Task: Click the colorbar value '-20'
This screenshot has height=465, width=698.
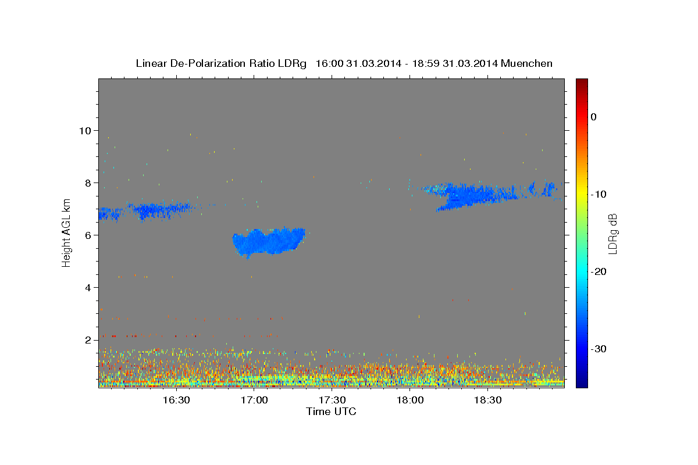Action: point(599,271)
